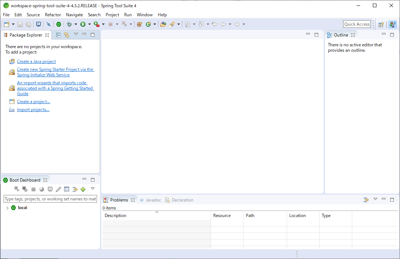Screen dimensions: 400x259
Task: Click the add (green plus) icon in Boot Dashboard
Action: (x=83, y=189)
